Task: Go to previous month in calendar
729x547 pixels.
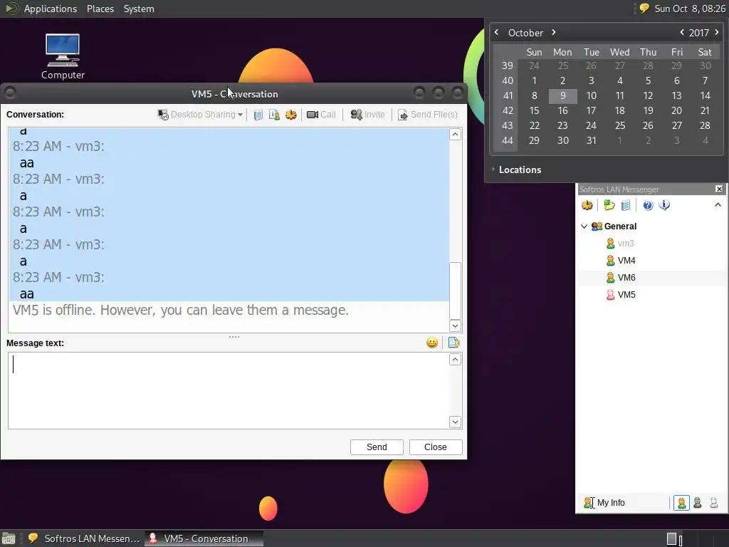Action: click(x=496, y=32)
